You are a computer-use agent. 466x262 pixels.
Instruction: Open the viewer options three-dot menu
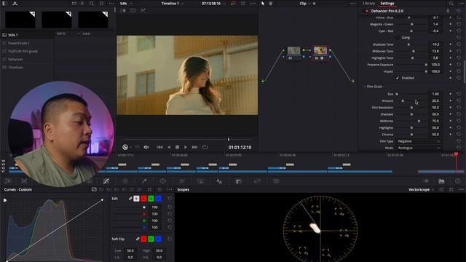[253, 4]
